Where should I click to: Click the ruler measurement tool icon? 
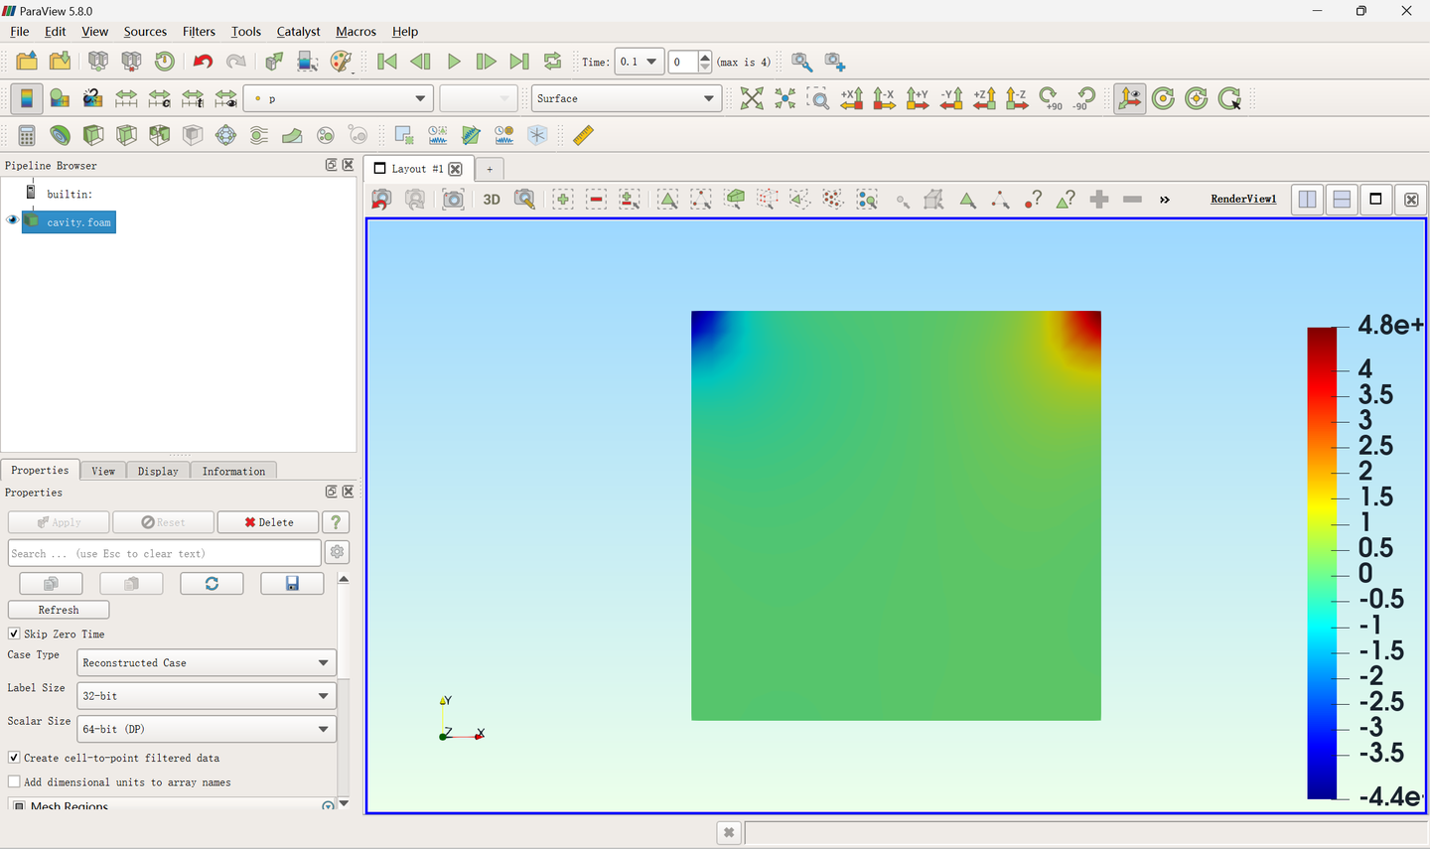tap(583, 135)
